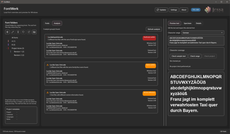Click the '139 Fonts' status badge

pyautogui.click(x=223, y=131)
